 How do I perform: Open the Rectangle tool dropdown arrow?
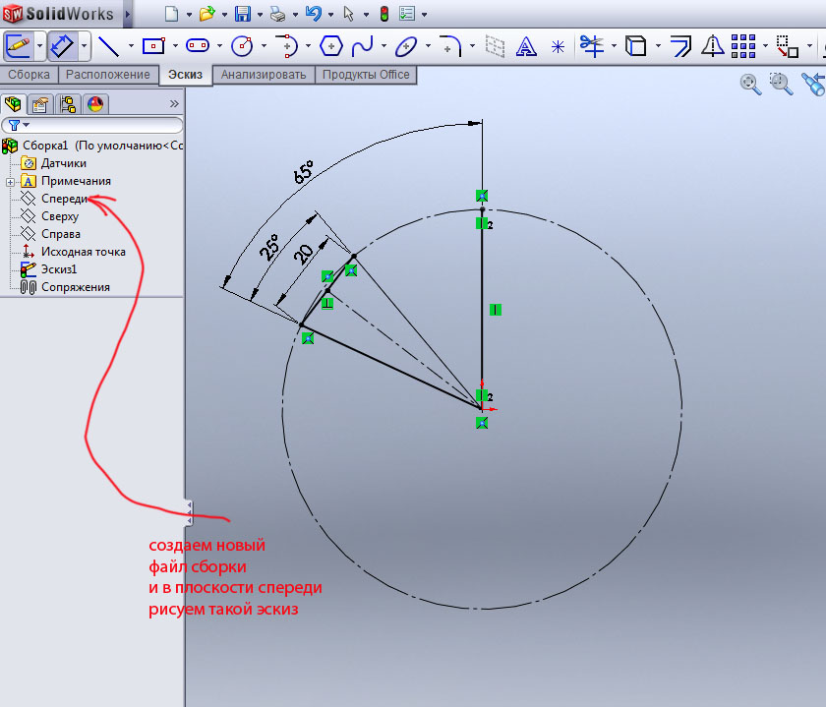click(x=175, y=46)
